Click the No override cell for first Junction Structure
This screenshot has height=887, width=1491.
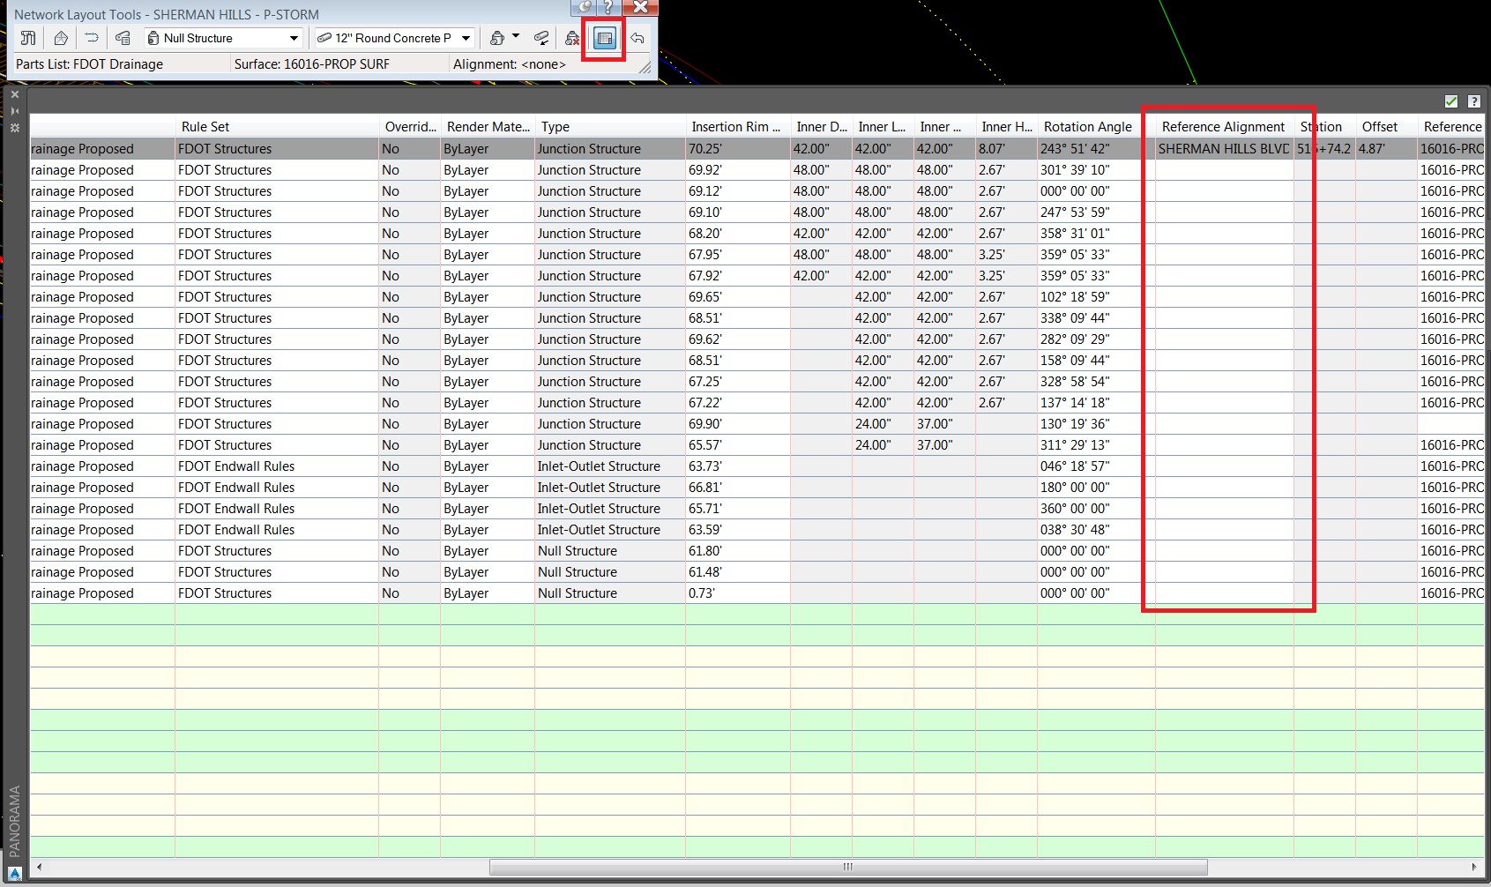click(x=390, y=148)
